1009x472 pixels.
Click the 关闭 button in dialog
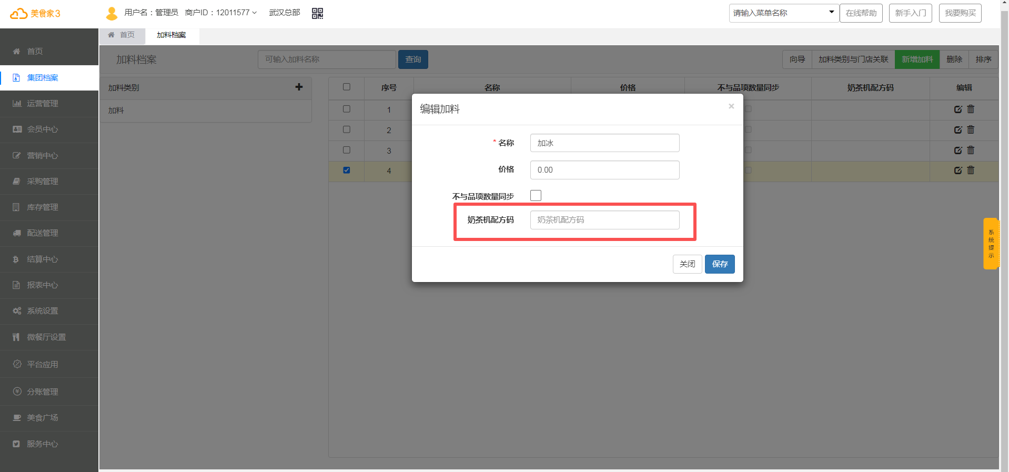[x=687, y=264]
